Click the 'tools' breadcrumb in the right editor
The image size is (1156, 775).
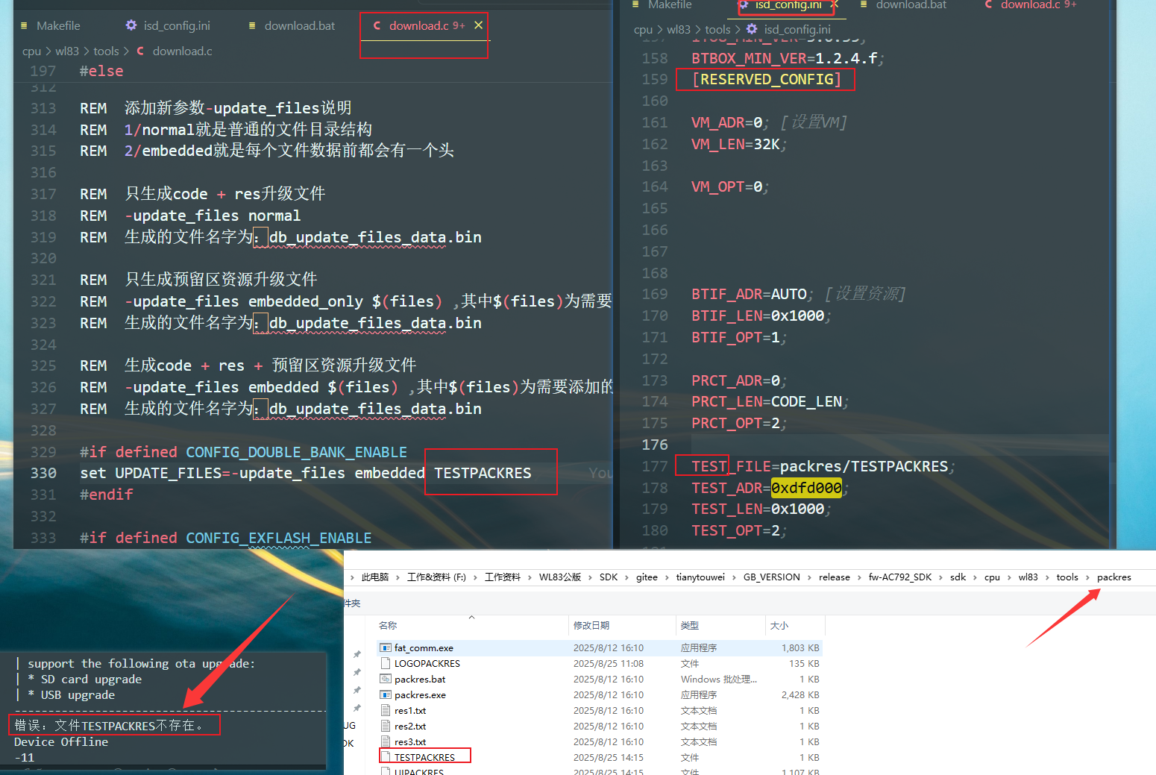tap(717, 29)
